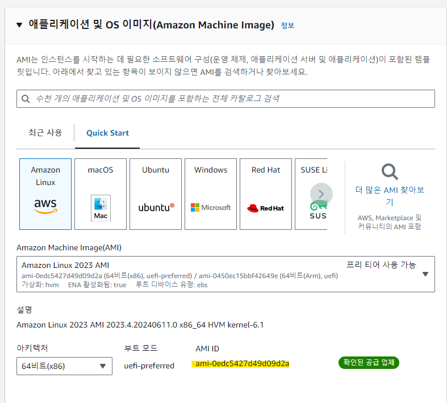Click the AMI selector dropdown arrow
This screenshot has width=447, height=403.
(425, 274)
